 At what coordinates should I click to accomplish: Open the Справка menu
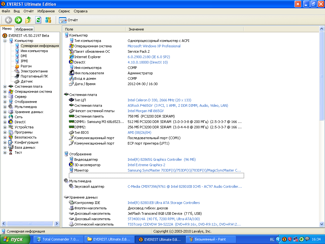point(80,11)
